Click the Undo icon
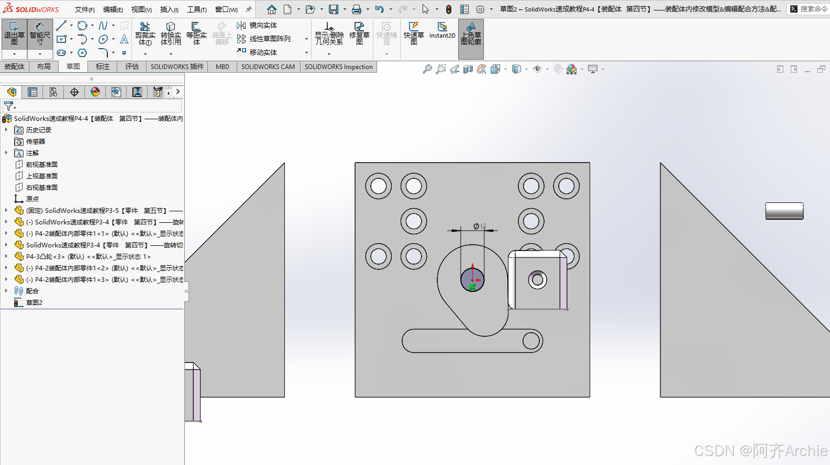The width and height of the screenshot is (830, 465). 379,9
